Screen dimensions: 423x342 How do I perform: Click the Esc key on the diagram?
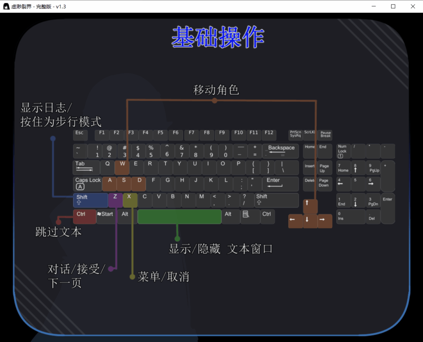click(x=80, y=135)
